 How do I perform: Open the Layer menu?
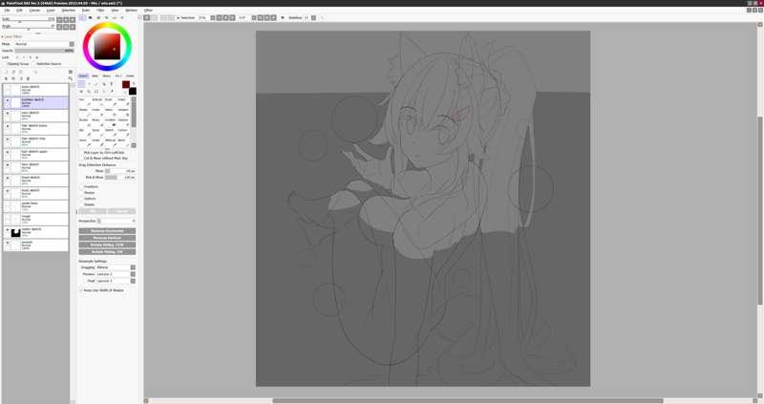coord(51,11)
